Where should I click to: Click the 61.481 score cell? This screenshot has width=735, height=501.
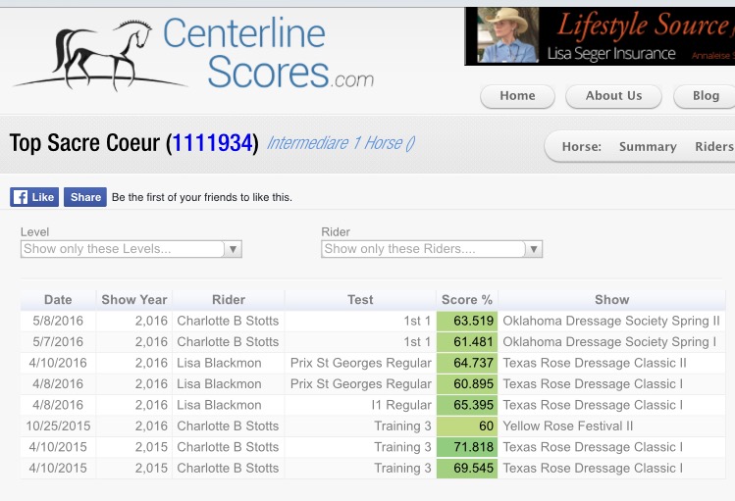(x=467, y=342)
